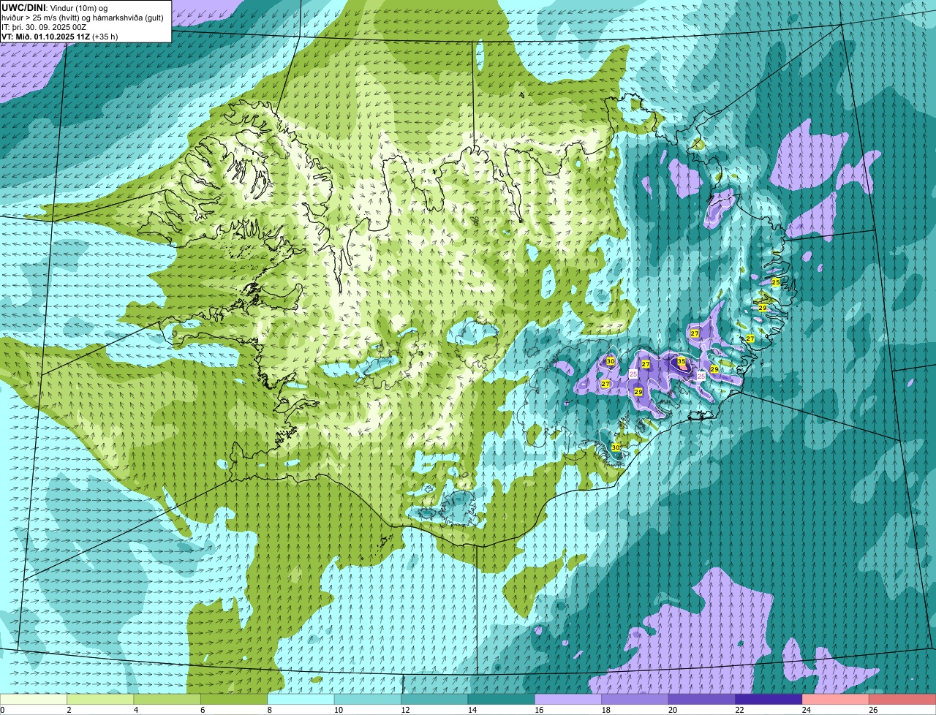The height and width of the screenshot is (715, 936).
Task: Click the legend tick label 14
Action: coord(471,710)
